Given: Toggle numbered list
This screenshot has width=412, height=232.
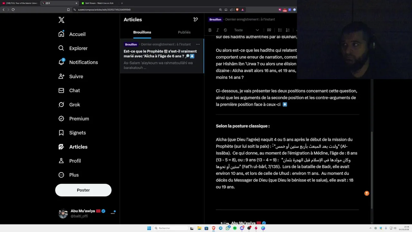Looking at the screenshot, I should click(x=288, y=30).
